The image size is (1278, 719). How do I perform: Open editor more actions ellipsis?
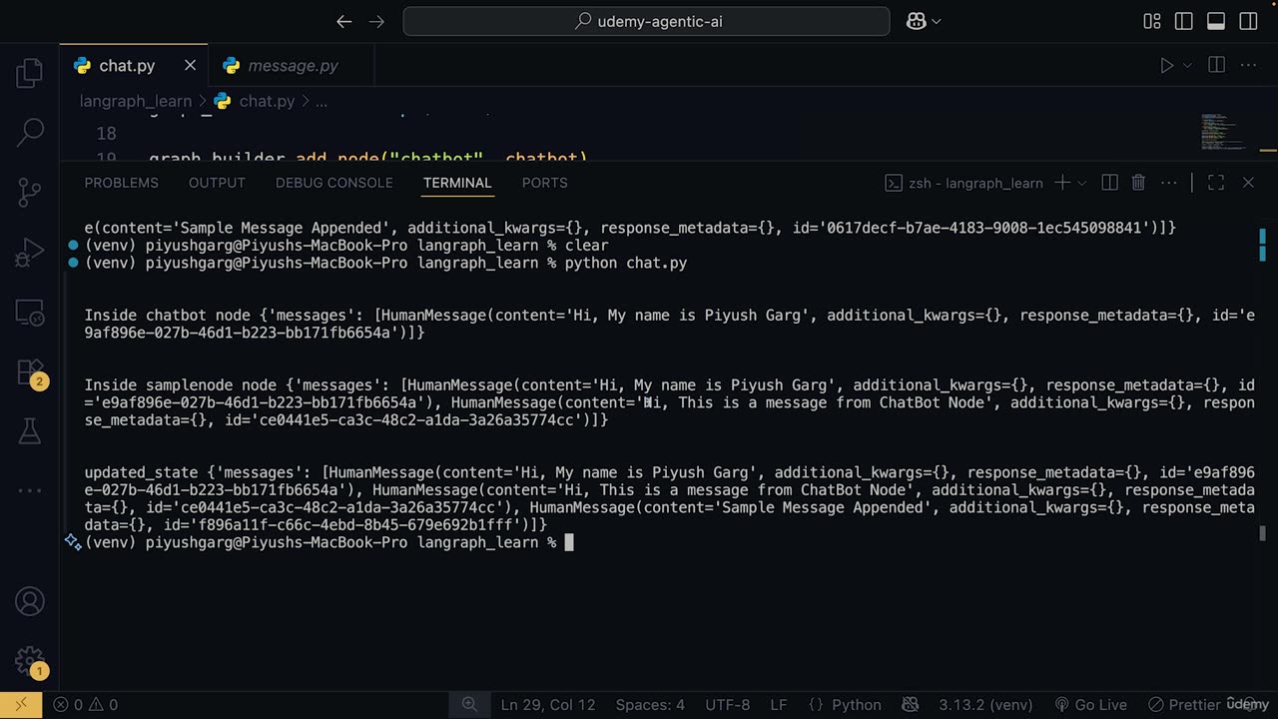[1248, 65]
